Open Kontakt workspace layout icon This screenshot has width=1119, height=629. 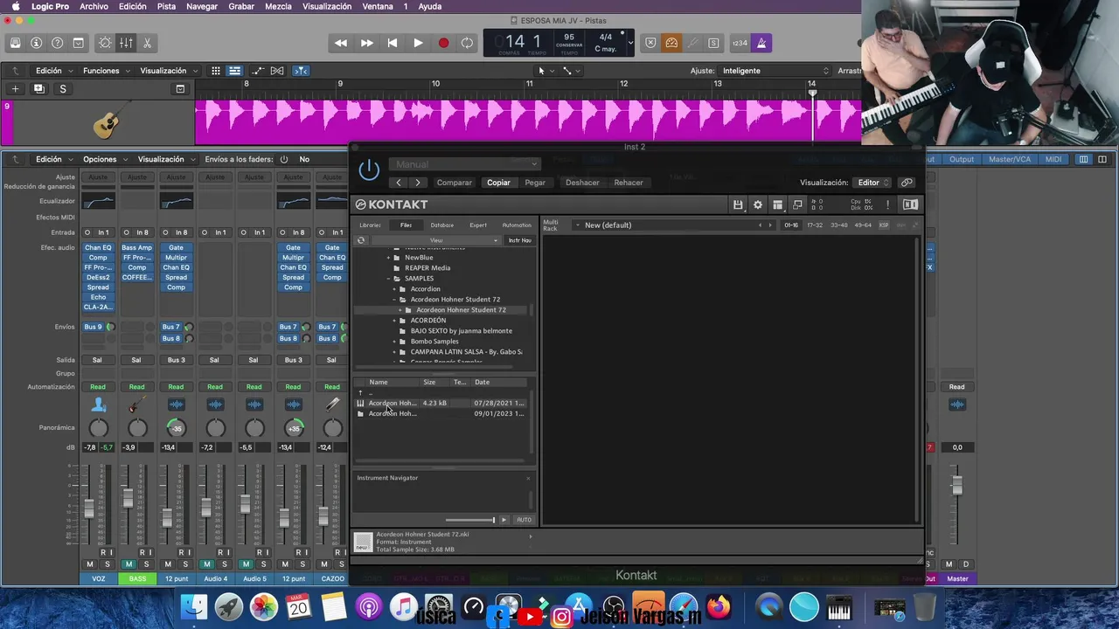(x=777, y=204)
